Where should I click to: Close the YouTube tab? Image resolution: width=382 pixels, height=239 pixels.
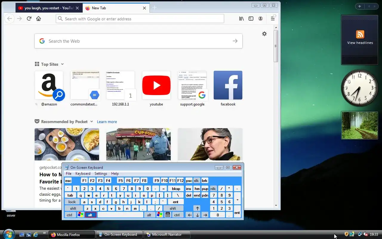77,8
